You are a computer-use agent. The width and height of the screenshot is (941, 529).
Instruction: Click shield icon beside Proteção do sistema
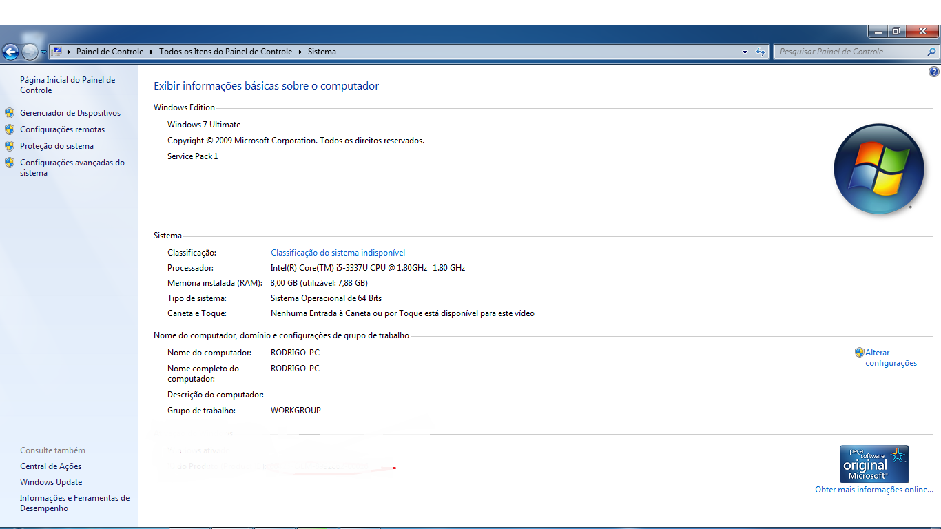(x=10, y=146)
